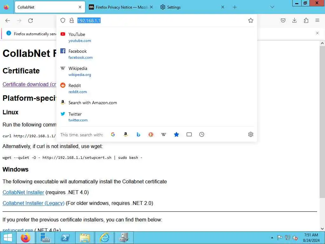The height and width of the screenshot is (244, 325).
Task: Open the Downloads panel
Action: (x=294, y=20)
